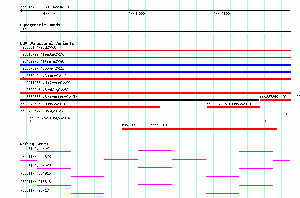Click the 42283900 ruler position
This screenshot has width=300, height=198.
tap(51, 13)
